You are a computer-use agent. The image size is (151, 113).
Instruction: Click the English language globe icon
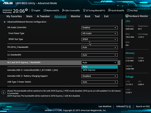(x=32, y=10)
